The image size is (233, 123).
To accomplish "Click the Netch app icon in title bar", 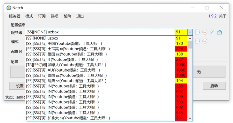I will click(9, 8).
